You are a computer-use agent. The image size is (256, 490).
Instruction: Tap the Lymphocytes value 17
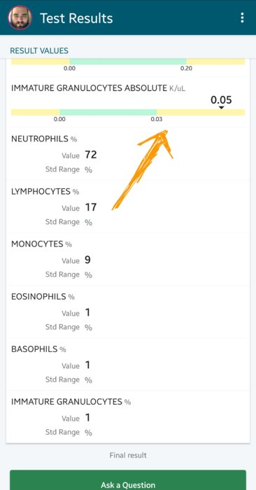point(91,207)
